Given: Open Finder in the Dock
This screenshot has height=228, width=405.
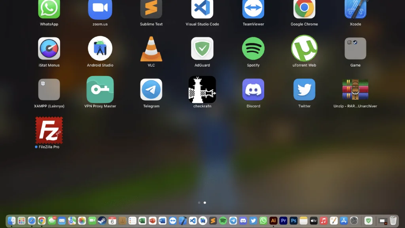Looking at the screenshot, I should coord(11,221).
